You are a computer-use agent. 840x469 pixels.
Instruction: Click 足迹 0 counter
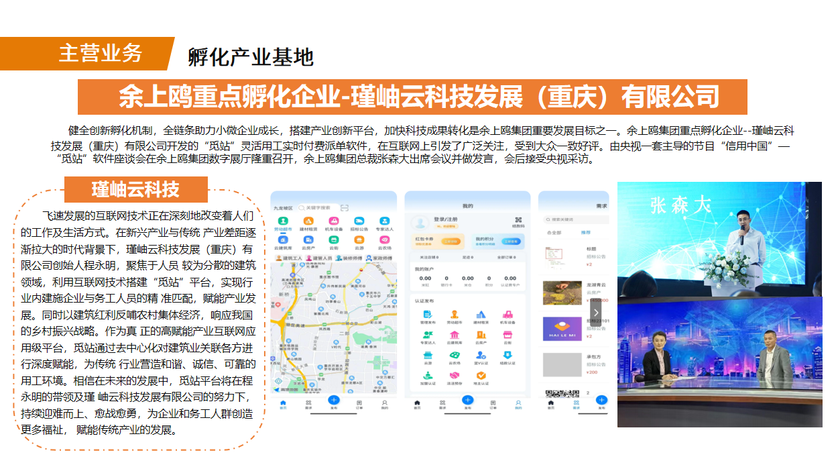point(468,257)
